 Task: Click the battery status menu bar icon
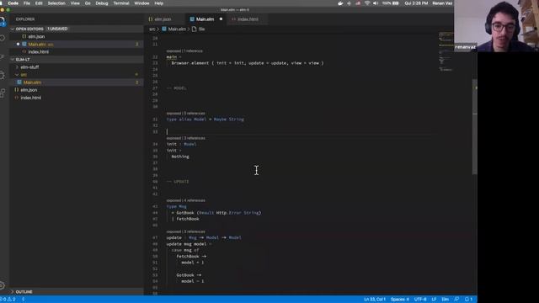(391, 3)
